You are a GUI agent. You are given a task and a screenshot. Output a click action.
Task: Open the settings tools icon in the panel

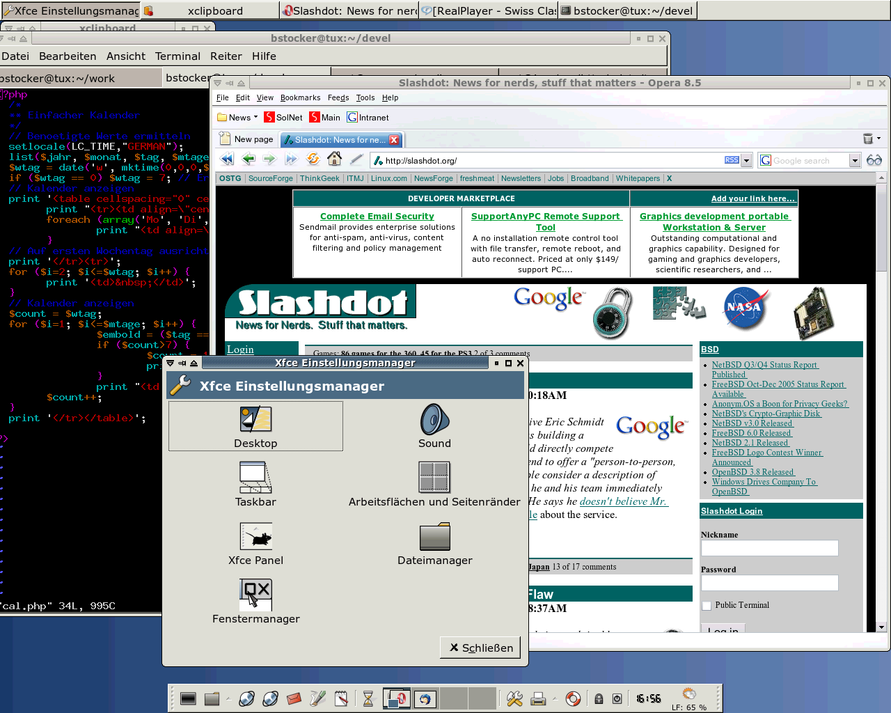[514, 698]
